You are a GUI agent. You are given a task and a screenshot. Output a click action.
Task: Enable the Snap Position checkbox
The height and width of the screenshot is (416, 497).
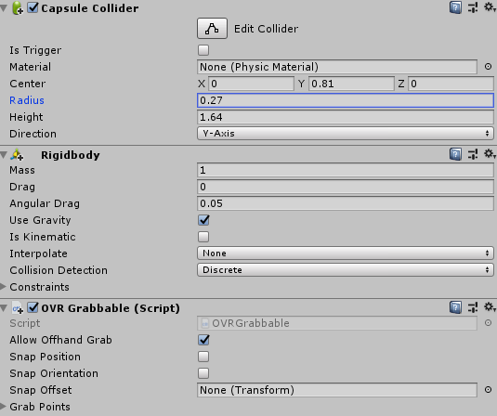click(x=203, y=357)
